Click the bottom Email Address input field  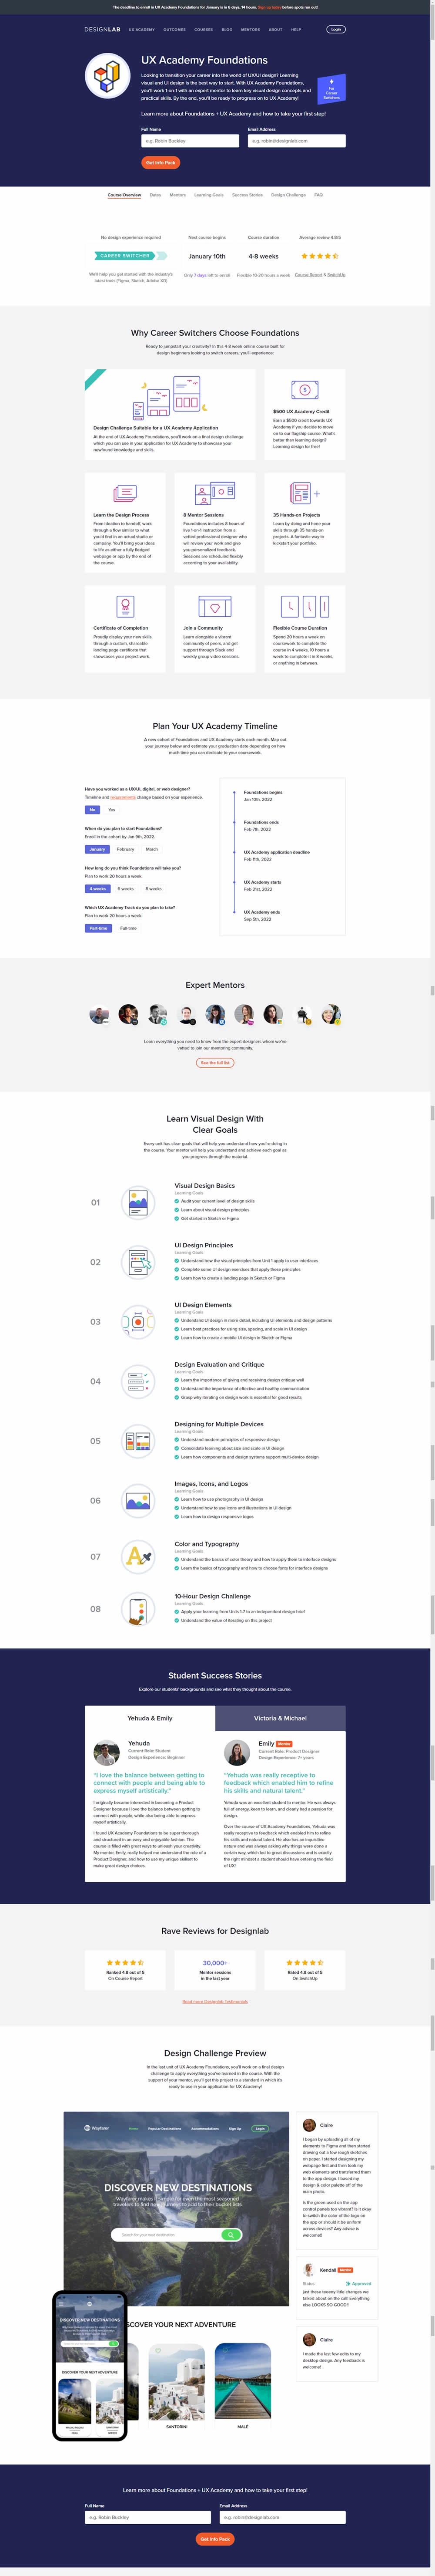coord(282,2517)
